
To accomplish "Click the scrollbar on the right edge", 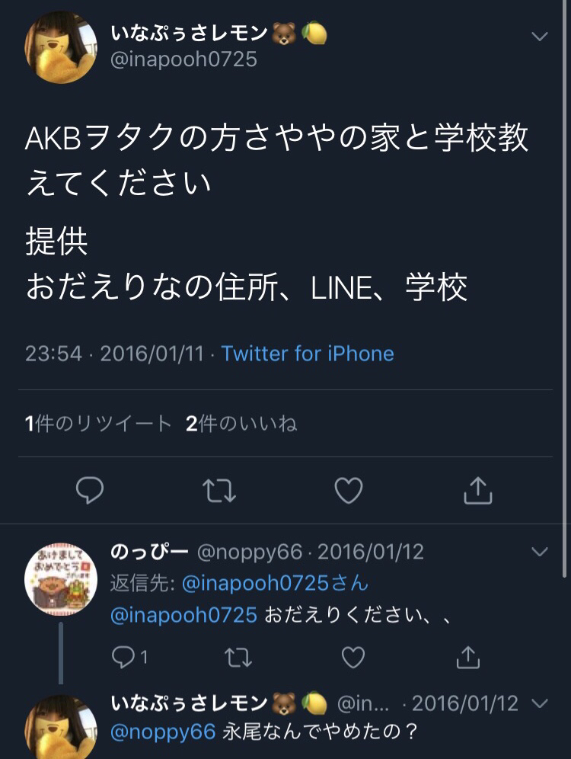I will coord(565,288).
